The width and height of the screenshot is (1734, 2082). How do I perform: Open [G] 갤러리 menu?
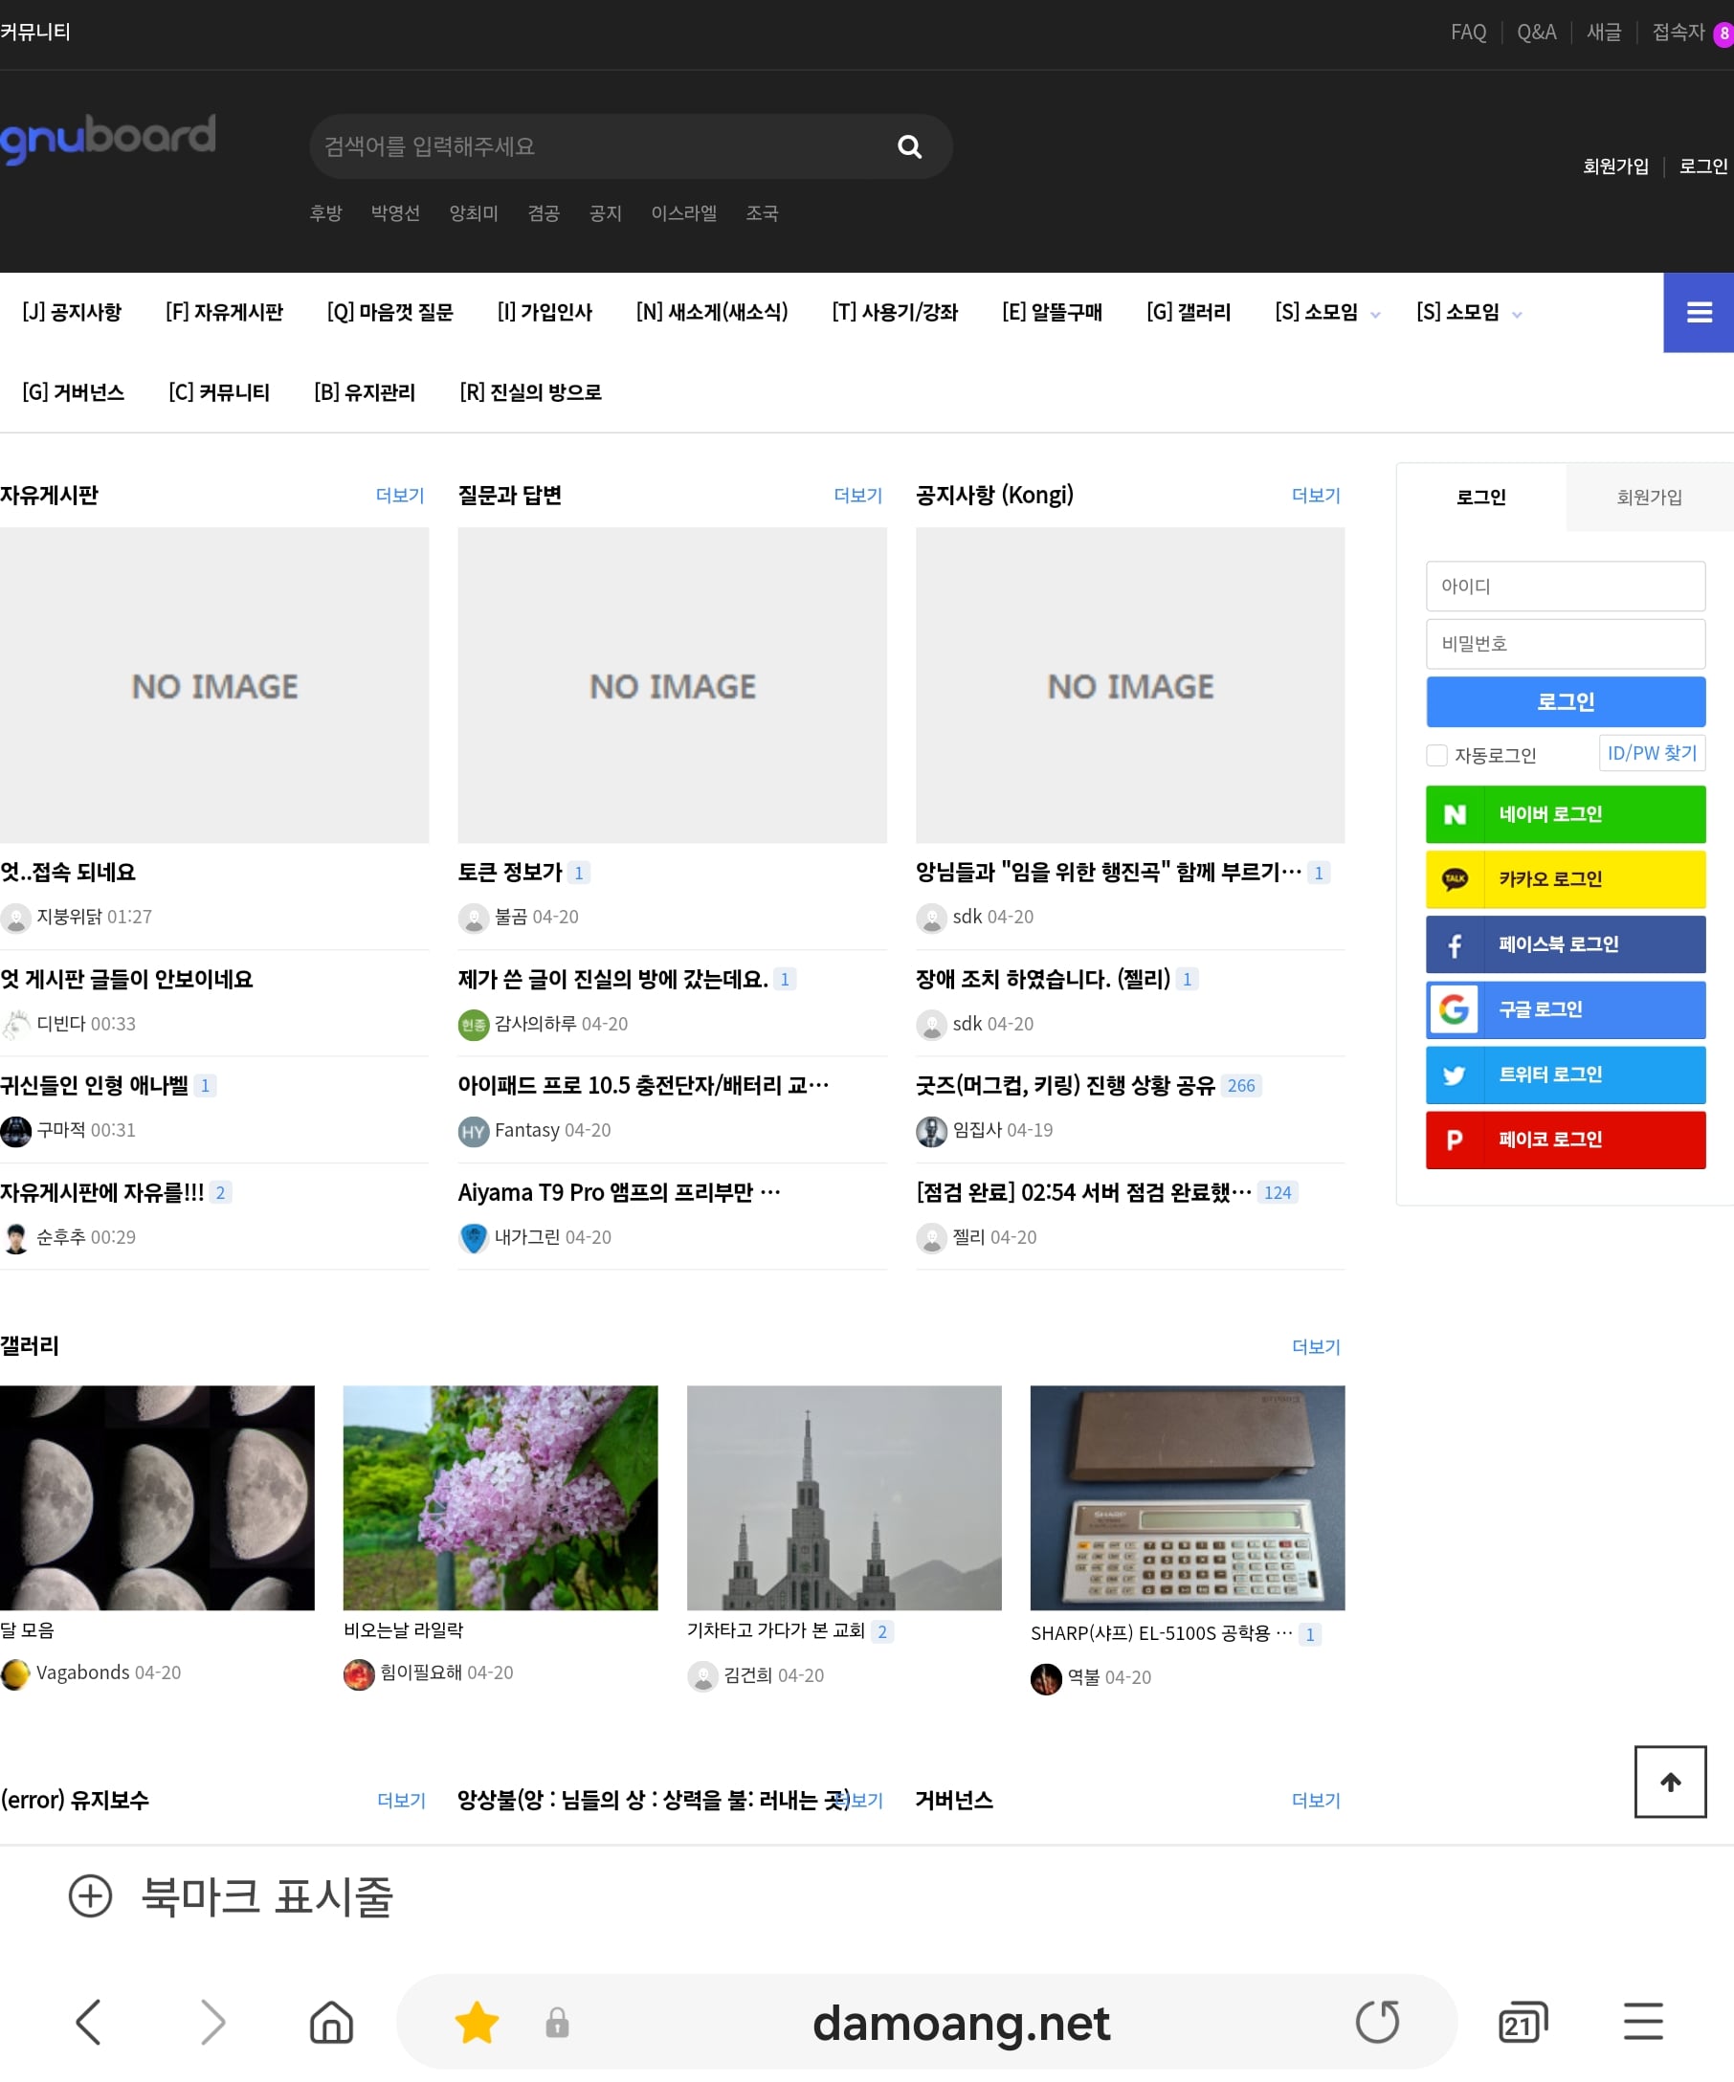point(1189,312)
